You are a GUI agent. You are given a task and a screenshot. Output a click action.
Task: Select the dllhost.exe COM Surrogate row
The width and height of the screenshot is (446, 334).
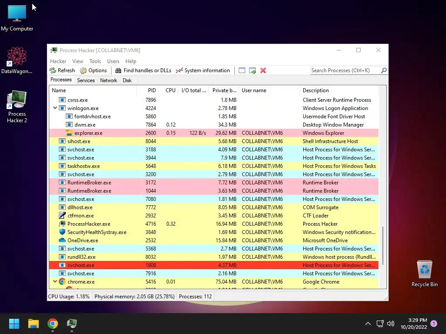point(214,207)
